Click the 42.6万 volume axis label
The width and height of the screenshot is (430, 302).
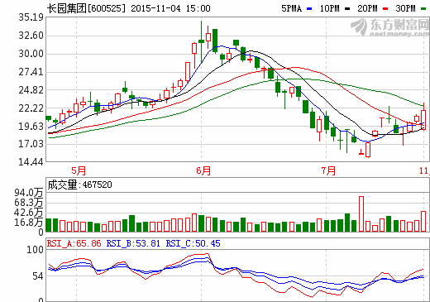tap(29, 213)
